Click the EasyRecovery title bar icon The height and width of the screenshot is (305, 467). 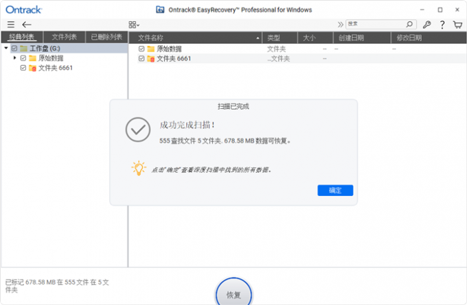click(160, 10)
